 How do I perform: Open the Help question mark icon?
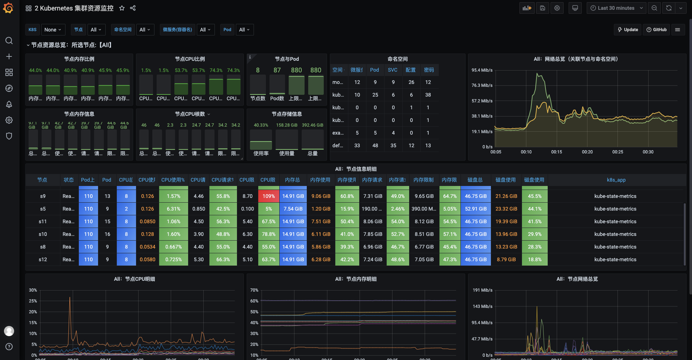coord(9,347)
